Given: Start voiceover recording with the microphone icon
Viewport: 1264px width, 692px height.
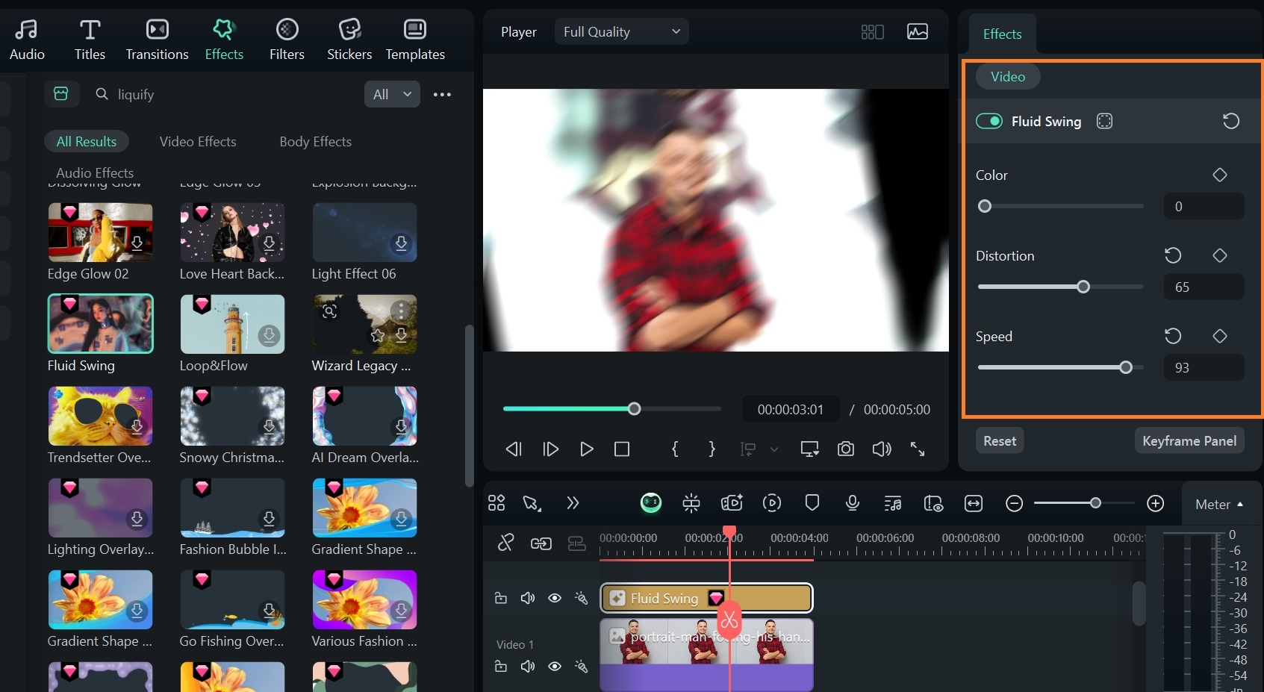Looking at the screenshot, I should pyautogui.click(x=853, y=503).
